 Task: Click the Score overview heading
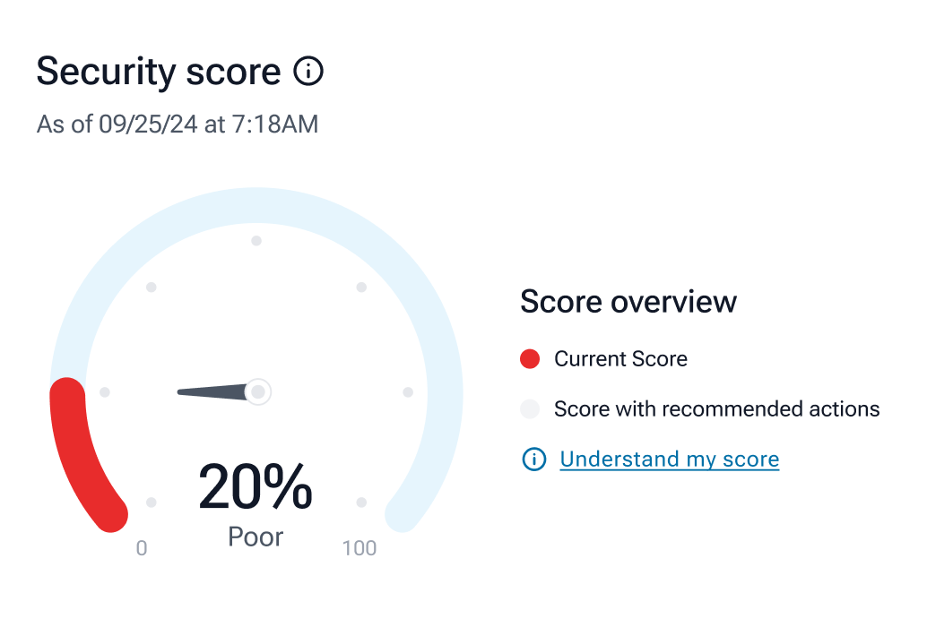pyautogui.click(x=628, y=302)
